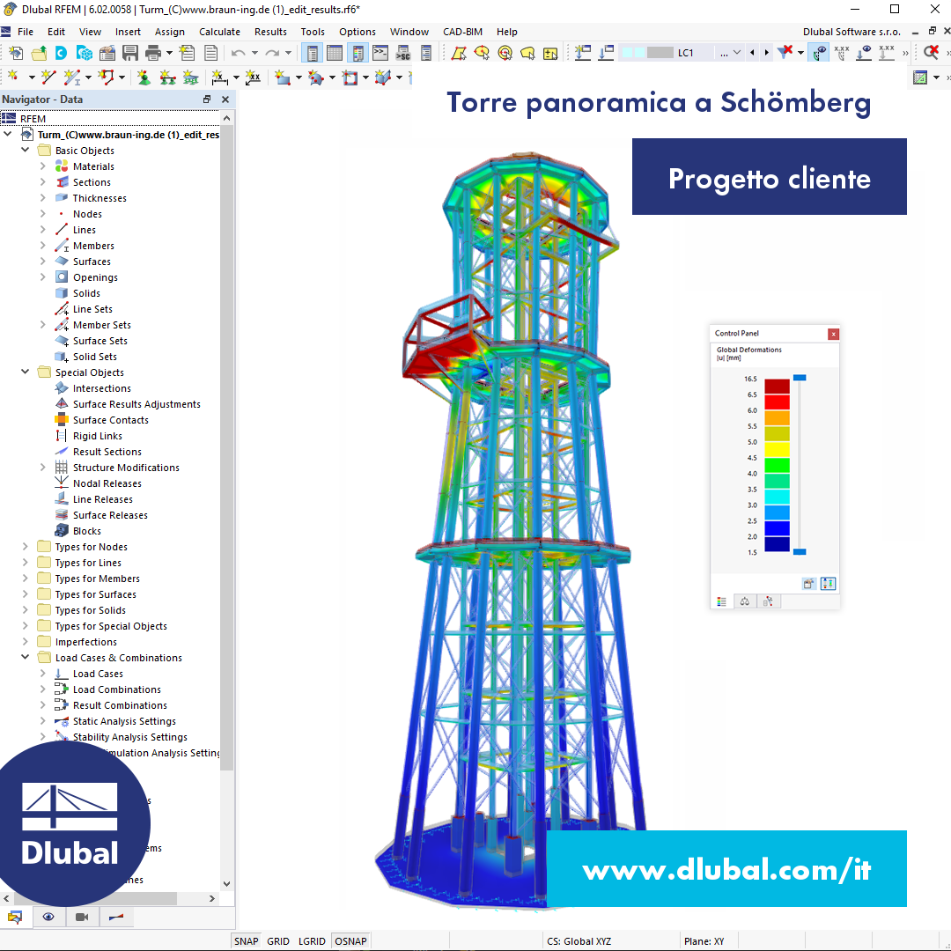Switch Navigator to Views camera tab

82,917
